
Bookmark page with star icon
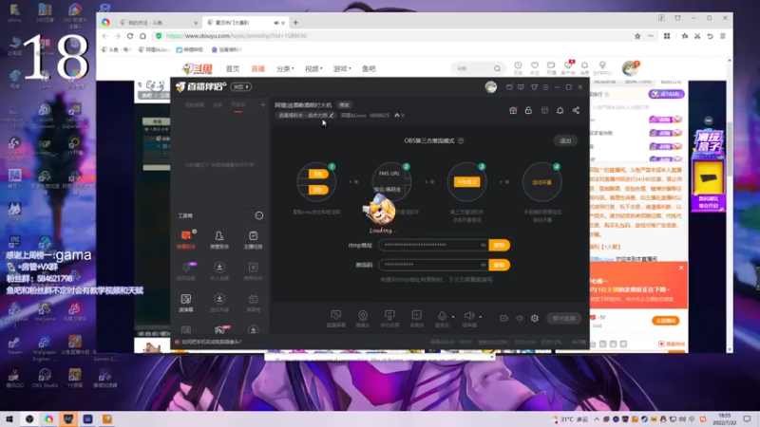coord(637,36)
